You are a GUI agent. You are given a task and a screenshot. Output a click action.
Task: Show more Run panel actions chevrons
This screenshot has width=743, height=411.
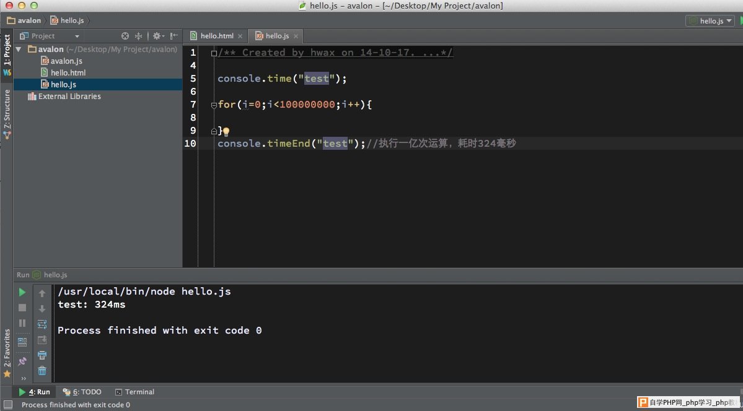pos(23,378)
